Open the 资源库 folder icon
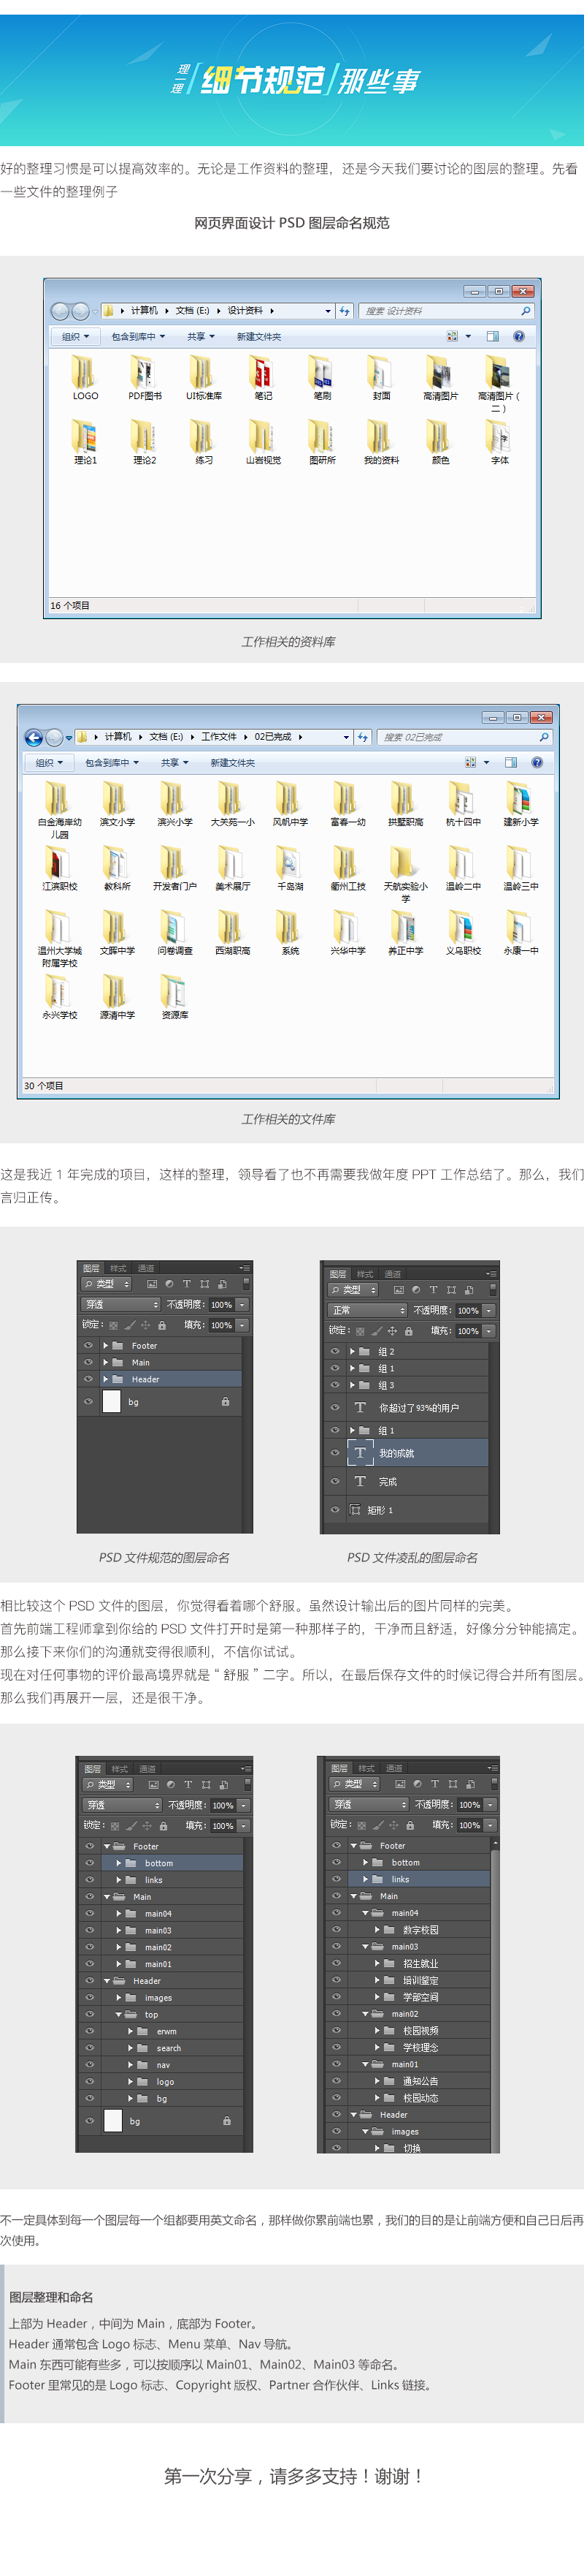The width and height of the screenshot is (584, 2576). click(x=174, y=991)
